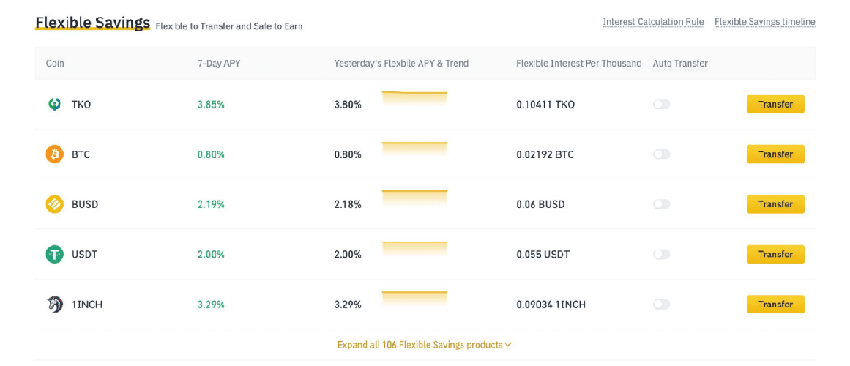Open the Interest Calculation Rule link
This screenshot has width=850, height=366.
(653, 22)
